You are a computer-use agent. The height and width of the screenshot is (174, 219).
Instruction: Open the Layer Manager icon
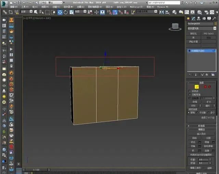pos(174,12)
